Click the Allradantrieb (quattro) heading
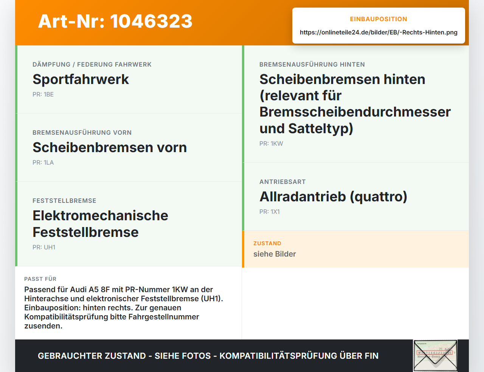484x372 pixels. (333, 197)
